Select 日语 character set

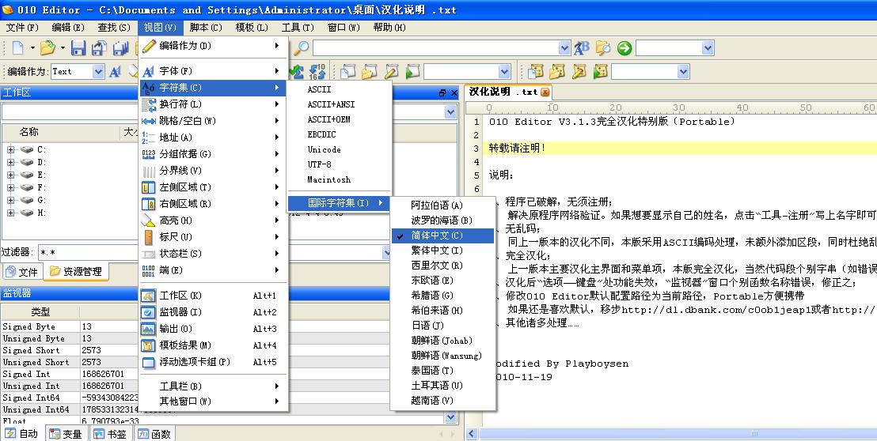442,325
